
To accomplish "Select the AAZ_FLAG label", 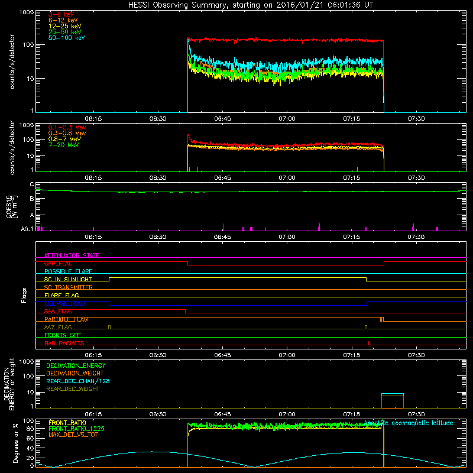I will 58,327.
